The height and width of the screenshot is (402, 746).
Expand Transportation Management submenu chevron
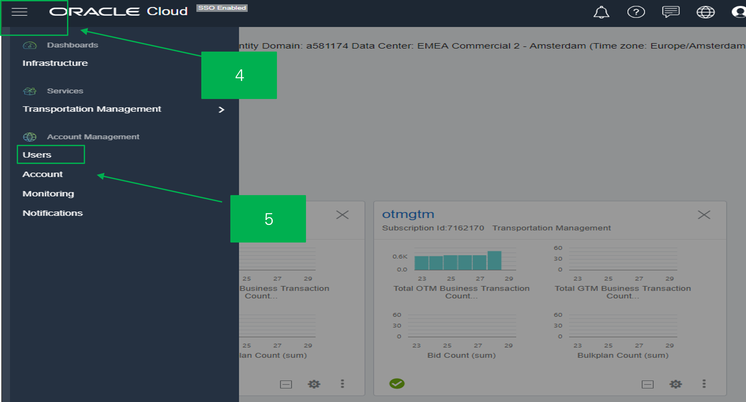pyautogui.click(x=221, y=109)
